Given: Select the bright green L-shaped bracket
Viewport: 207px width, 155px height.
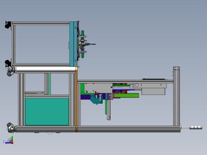Looking at the screenshot, I should tap(82, 89).
